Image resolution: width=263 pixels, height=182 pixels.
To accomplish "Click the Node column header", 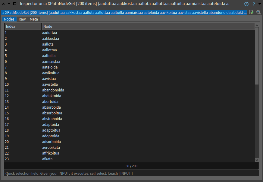I will pyautogui.click(x=148, y=27).
